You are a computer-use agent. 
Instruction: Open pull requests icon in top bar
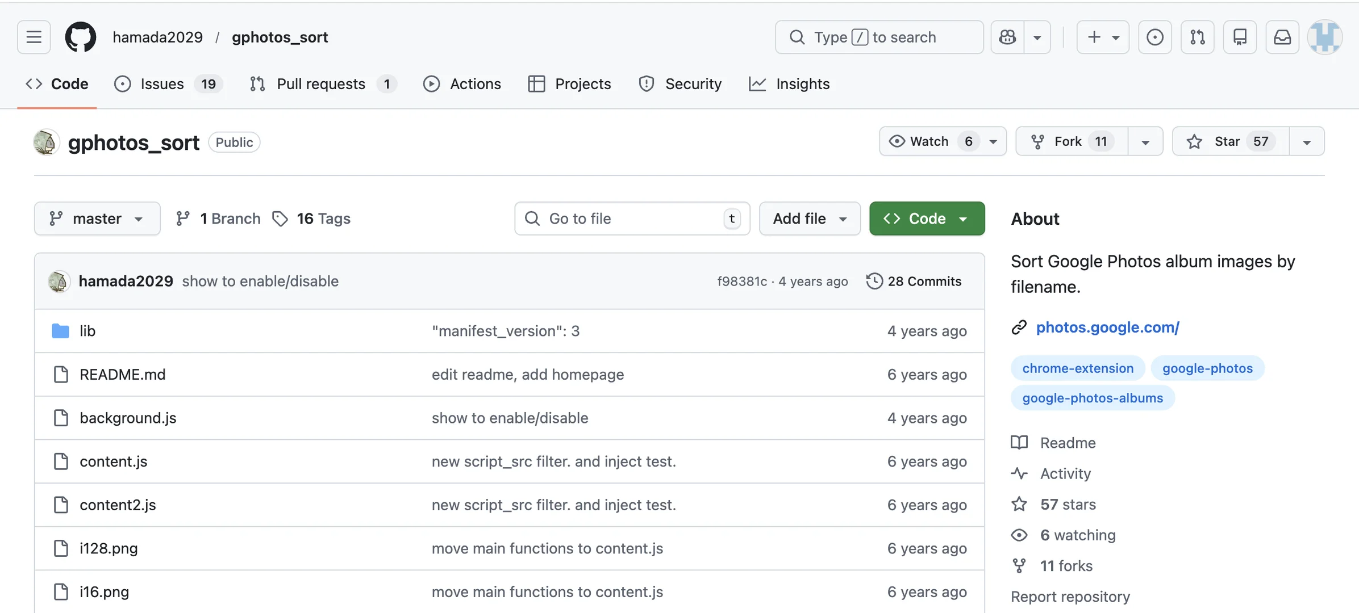pos(1198,37)
